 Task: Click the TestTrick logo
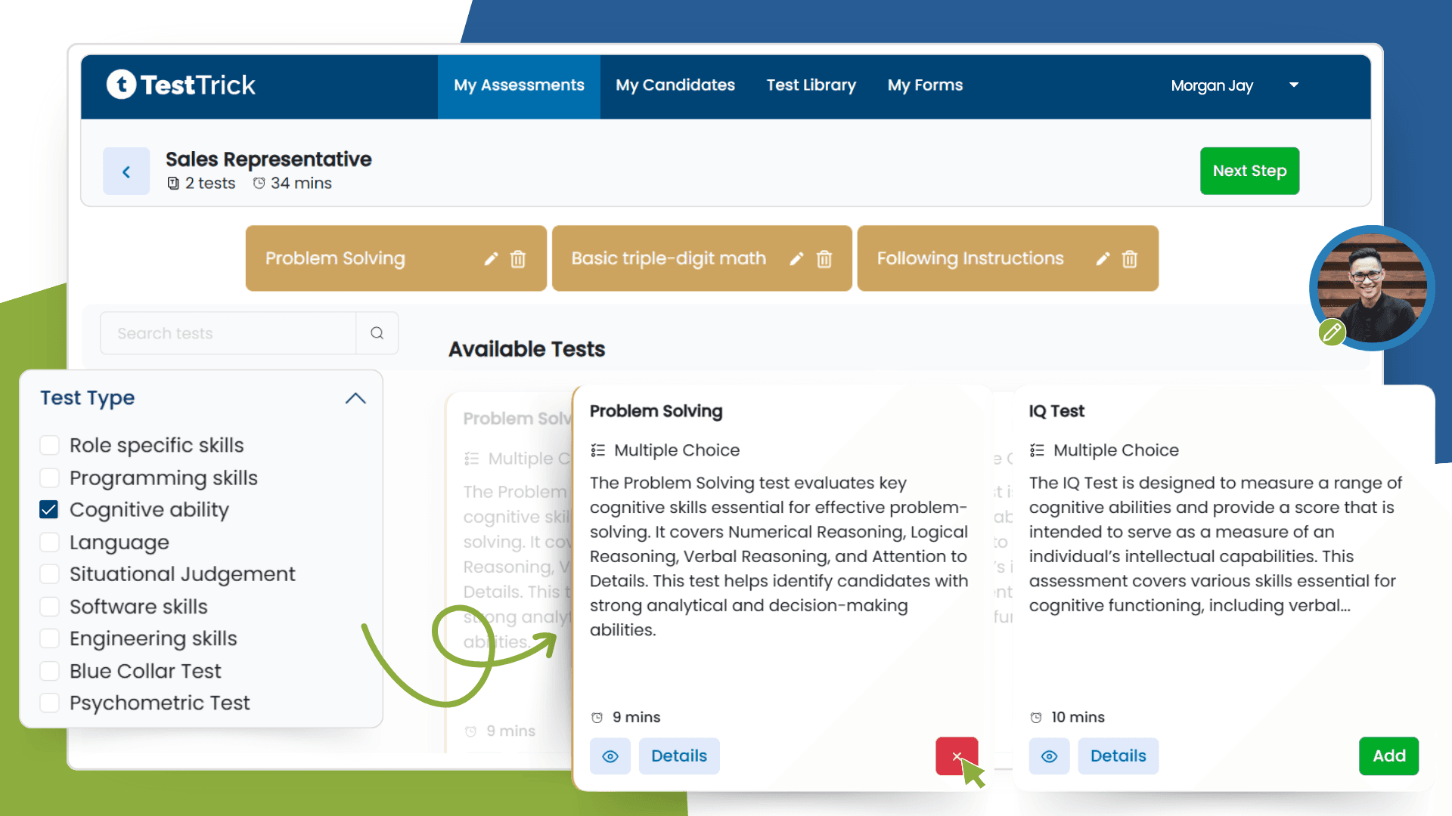click(180, 85)
